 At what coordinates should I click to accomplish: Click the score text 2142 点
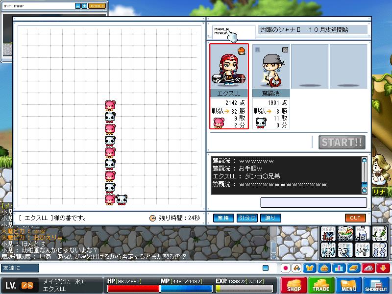235,103
